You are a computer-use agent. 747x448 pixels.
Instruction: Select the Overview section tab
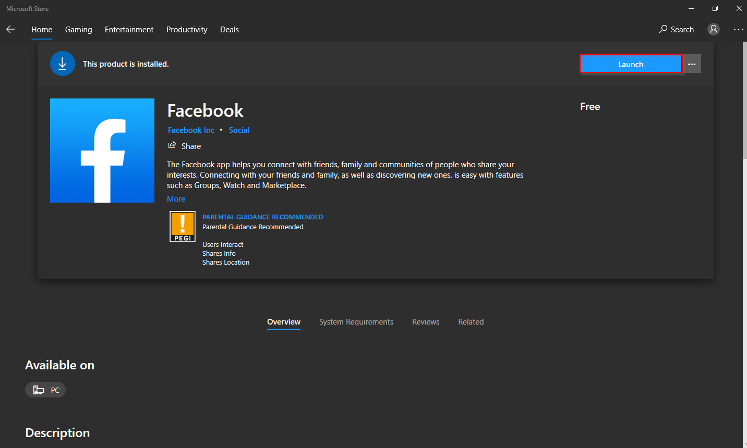tap(284, 322)
